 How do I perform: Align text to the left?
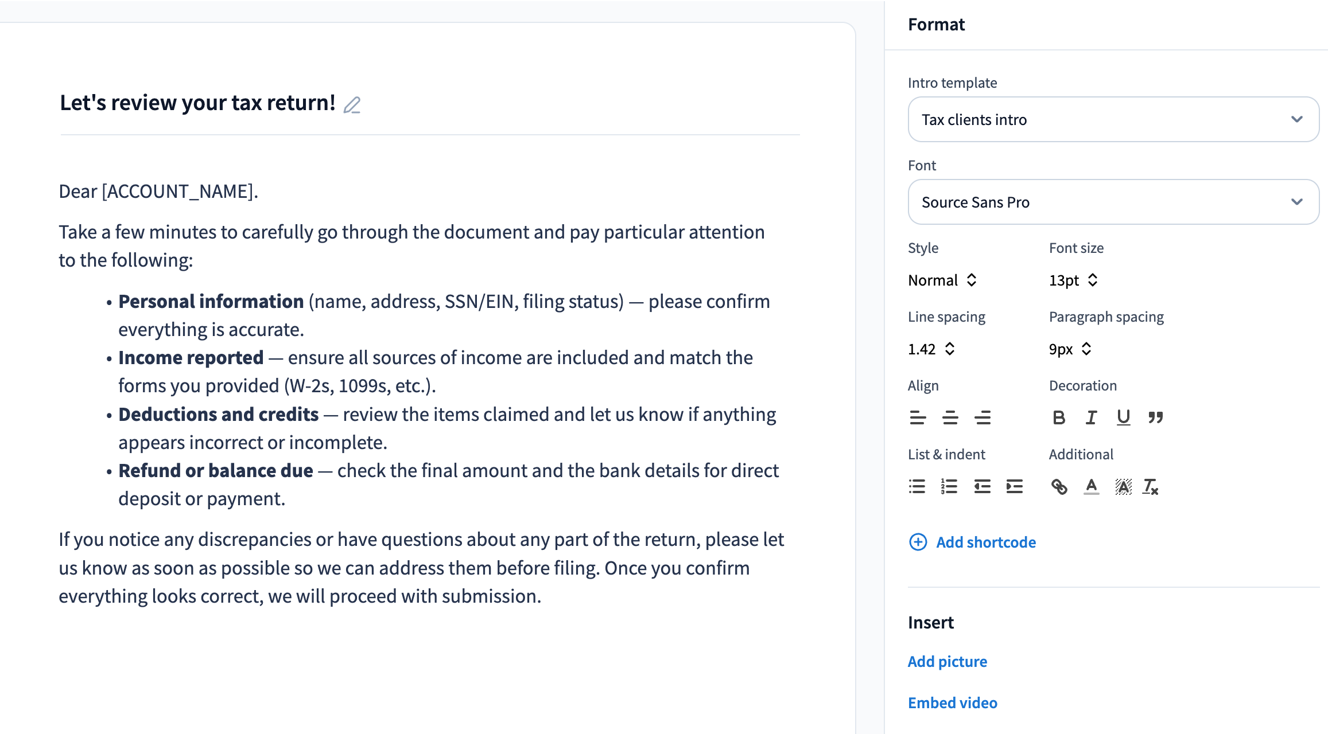click(918, 417)
